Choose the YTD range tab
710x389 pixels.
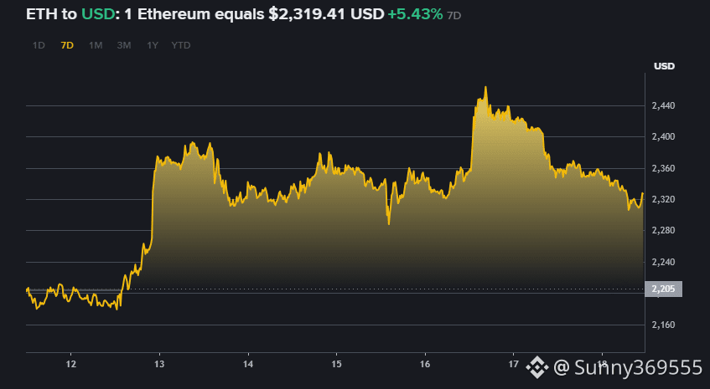click(x=181, y=46)
